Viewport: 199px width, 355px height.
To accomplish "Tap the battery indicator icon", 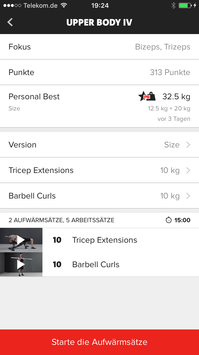I will (x=185, y=6).
